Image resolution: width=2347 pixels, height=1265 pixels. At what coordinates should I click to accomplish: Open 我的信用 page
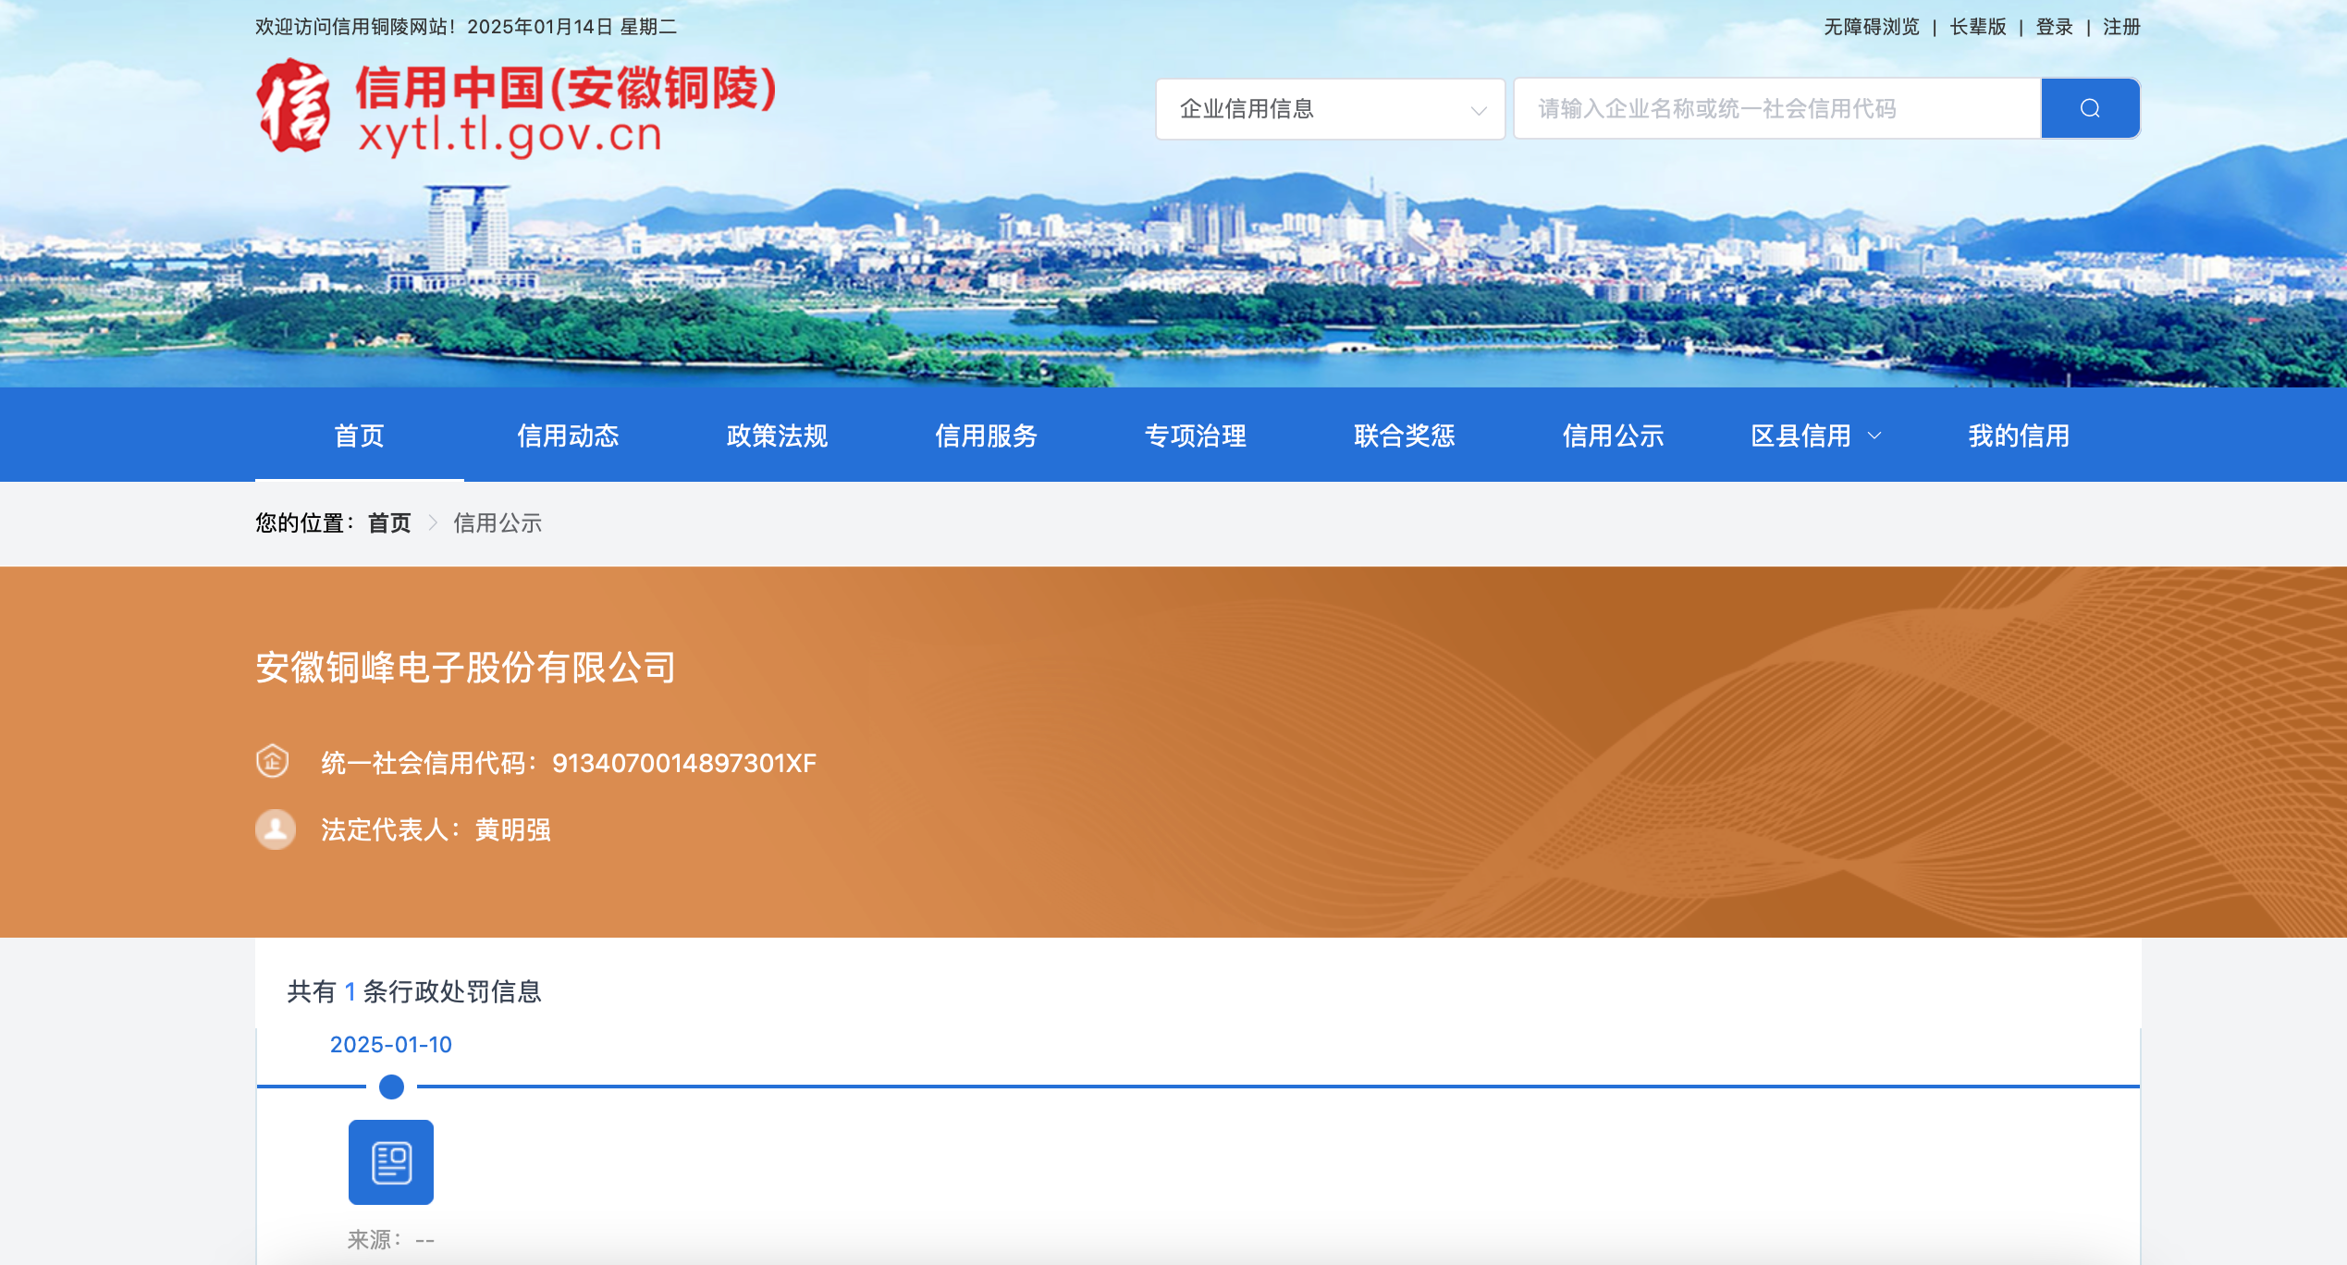click(x=2019, y=436)
